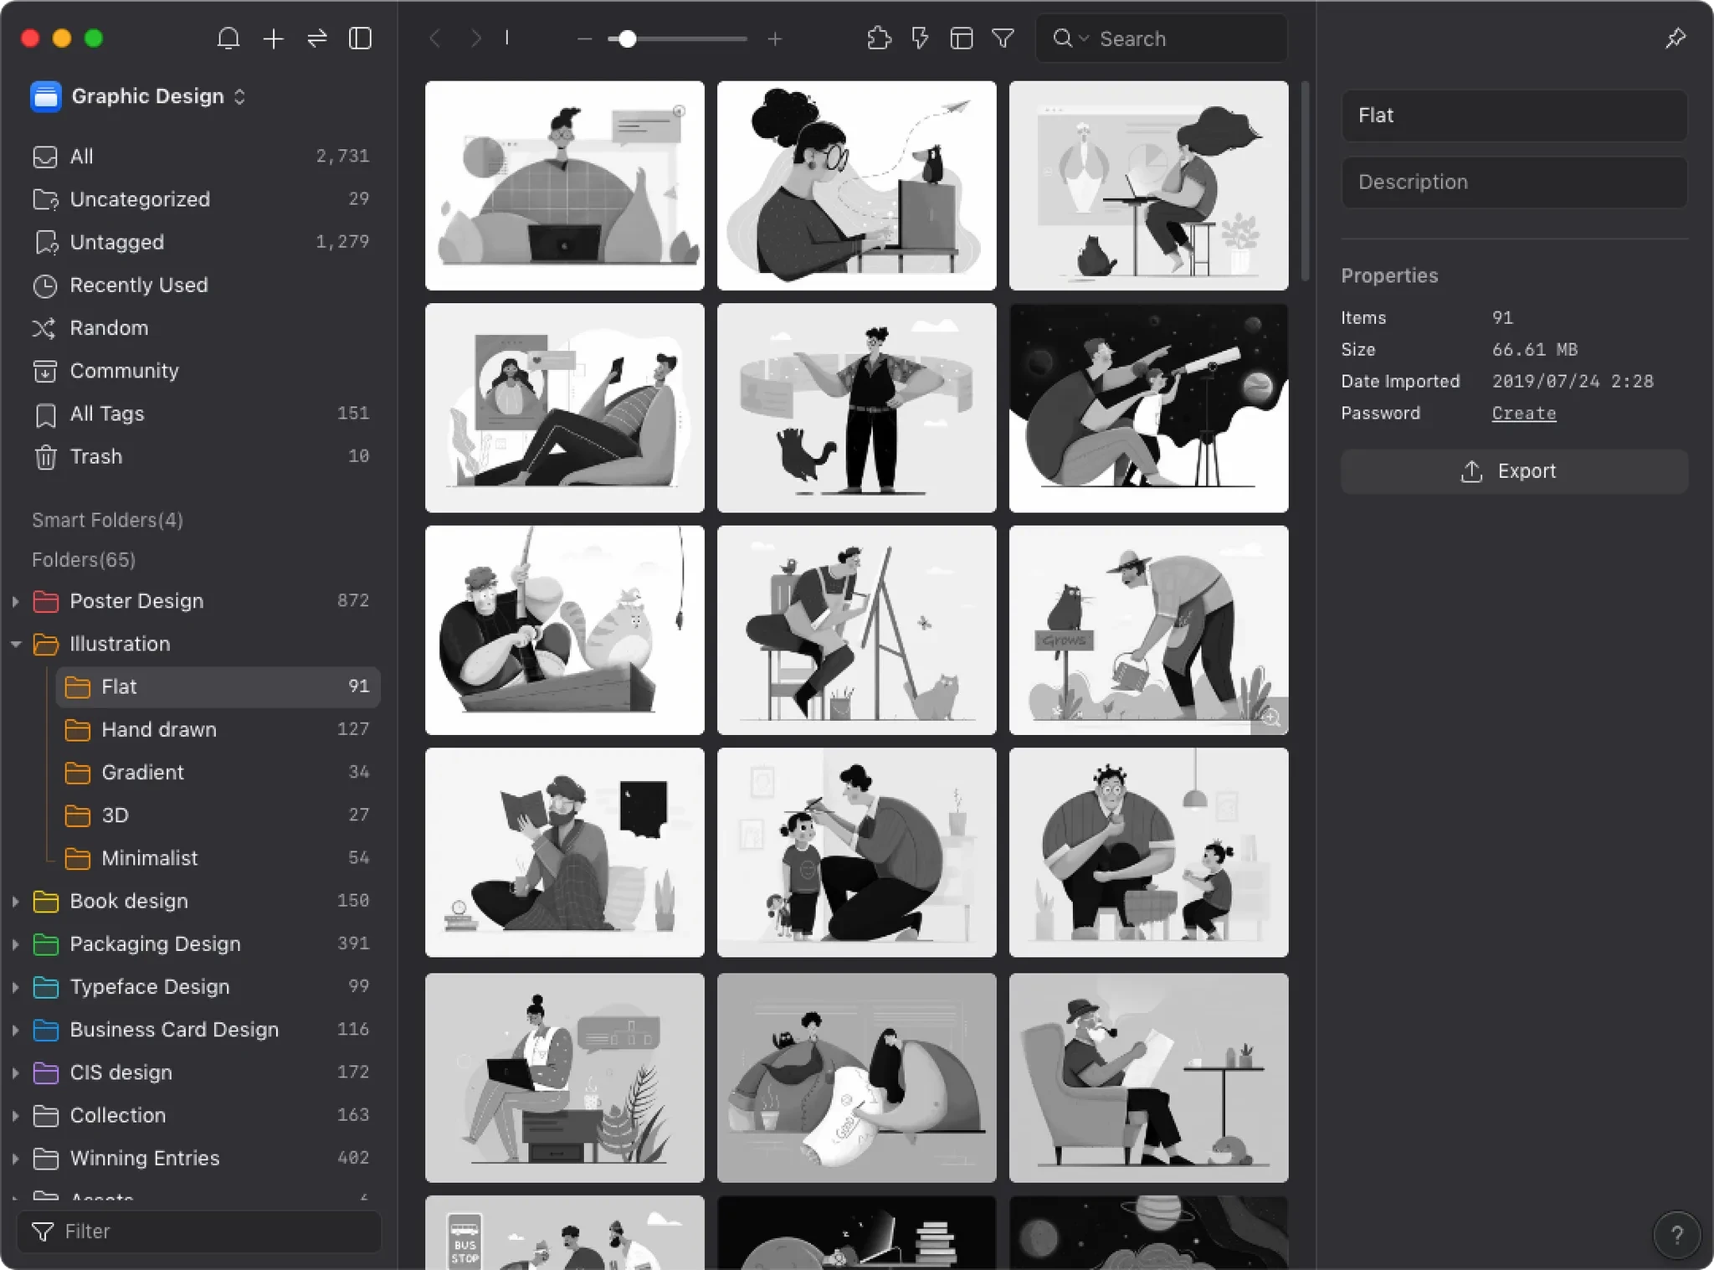
Task: Collapse the Folders(65) section header
Action: pyautogui.click(x=84, y=559)
